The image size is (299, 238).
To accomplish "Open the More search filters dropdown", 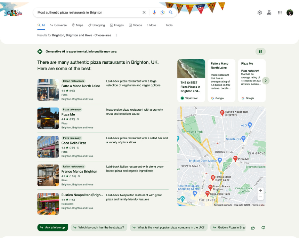I will pyautogui.click(x=151, y=25).
